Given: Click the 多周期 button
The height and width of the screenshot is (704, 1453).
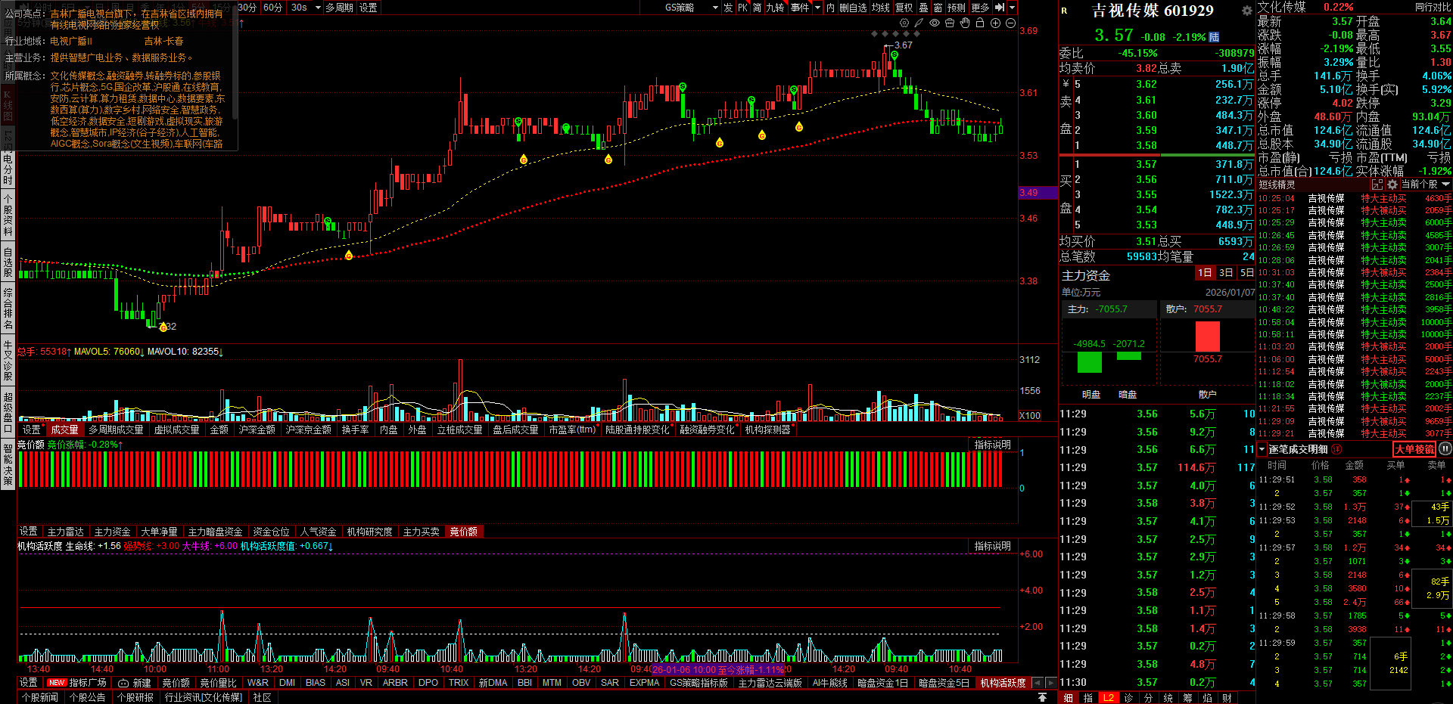Looking at the screenshot, I should point(340,8).
